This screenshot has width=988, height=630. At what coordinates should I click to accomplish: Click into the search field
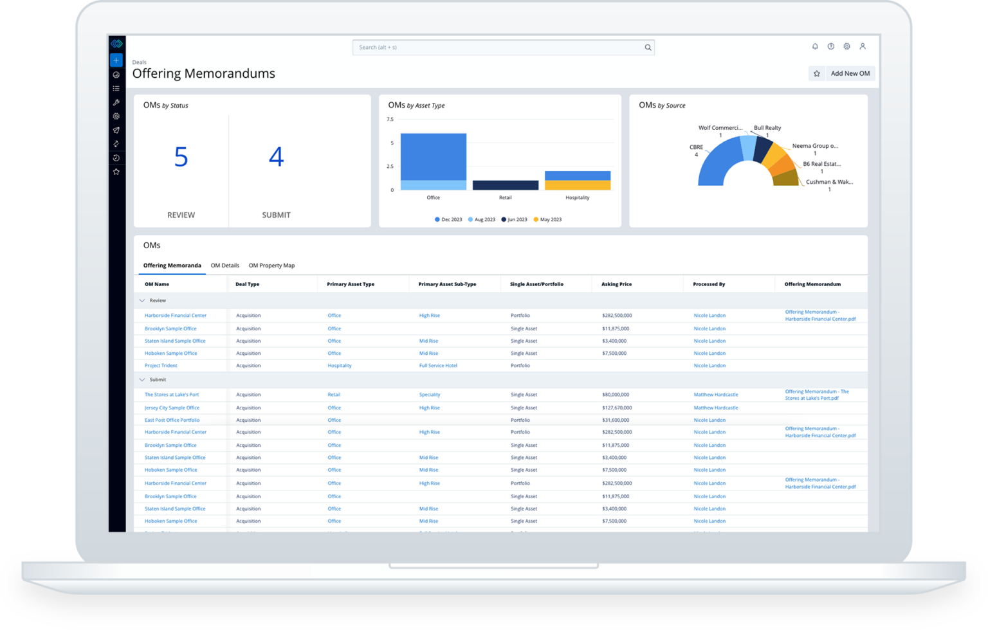tap(499, 48)
